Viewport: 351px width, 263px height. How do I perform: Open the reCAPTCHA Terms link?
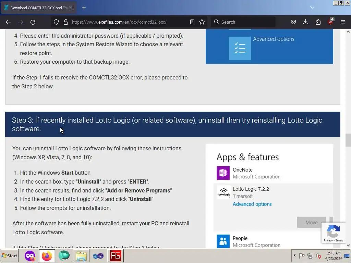[339, 240]
